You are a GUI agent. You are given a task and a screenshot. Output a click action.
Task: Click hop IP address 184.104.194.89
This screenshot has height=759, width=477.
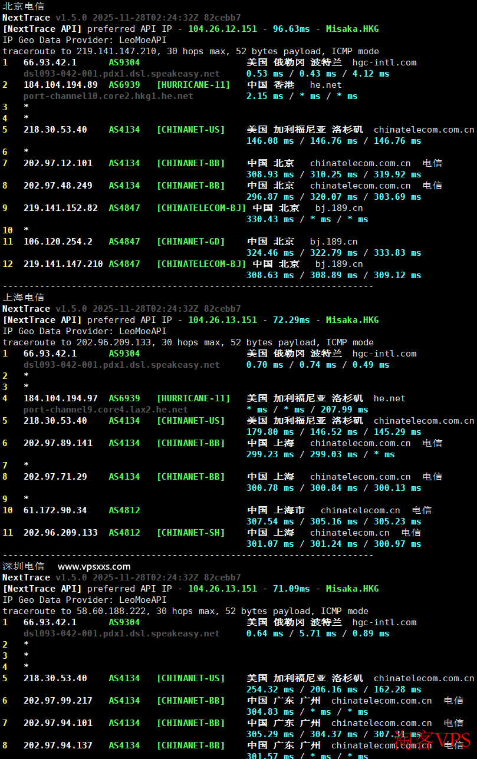click(61, 85)
